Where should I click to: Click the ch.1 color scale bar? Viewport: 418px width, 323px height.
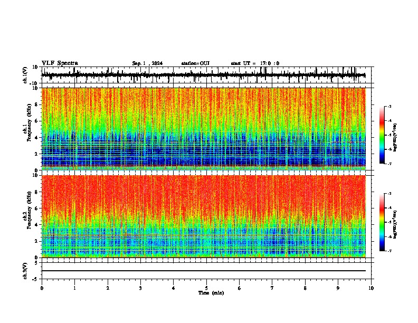(382, 135)
